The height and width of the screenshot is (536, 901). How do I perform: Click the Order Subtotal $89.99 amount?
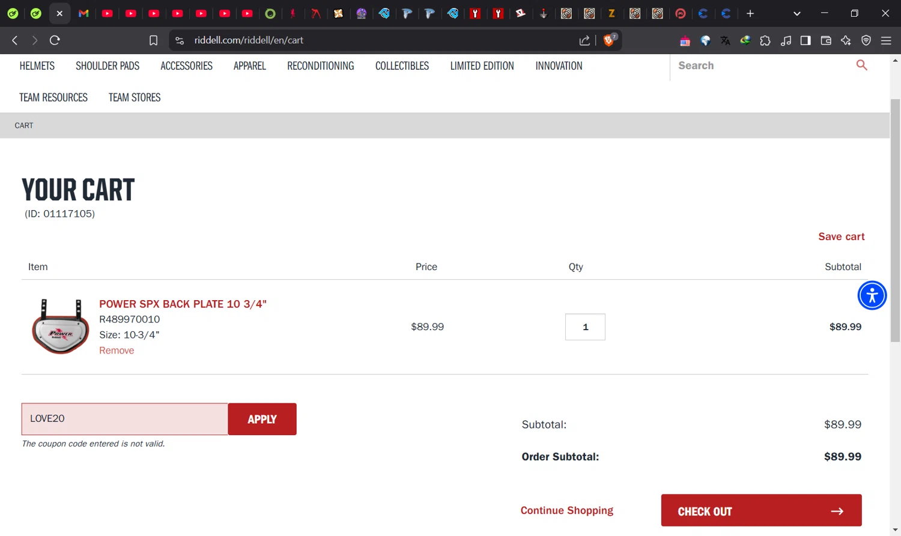tap(843, 457)
